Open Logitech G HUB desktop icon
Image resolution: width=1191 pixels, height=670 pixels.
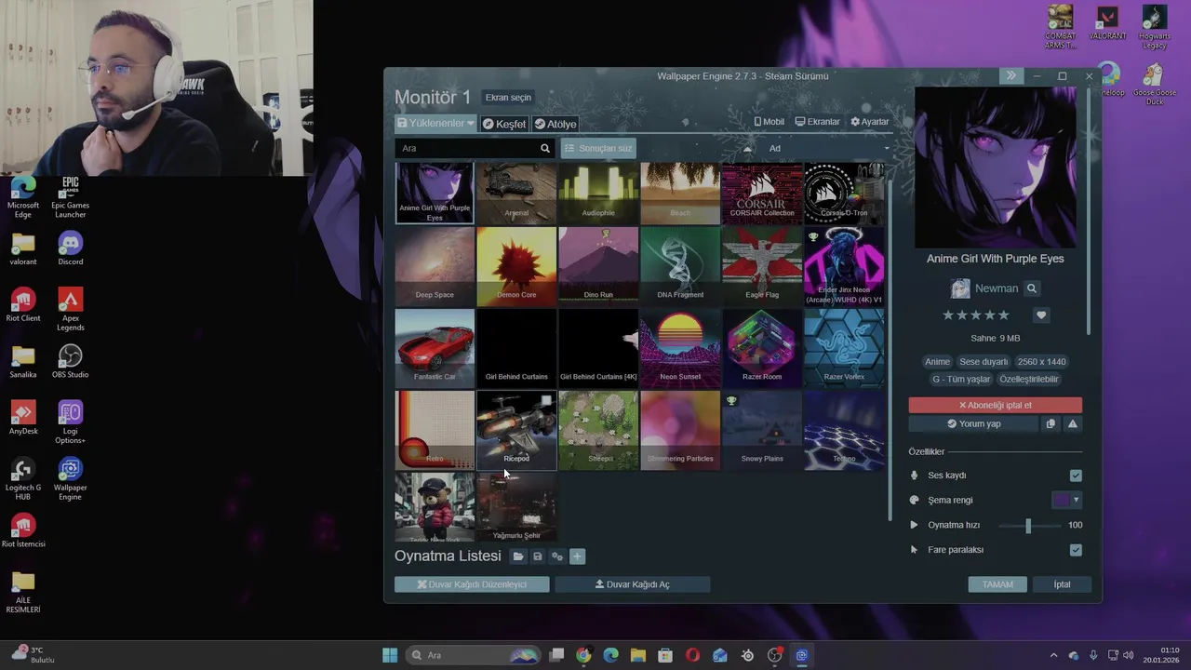coord(23,478)
